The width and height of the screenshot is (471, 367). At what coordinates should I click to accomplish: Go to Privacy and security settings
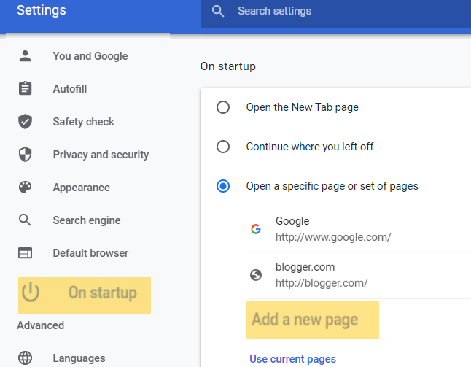point(101,155)
